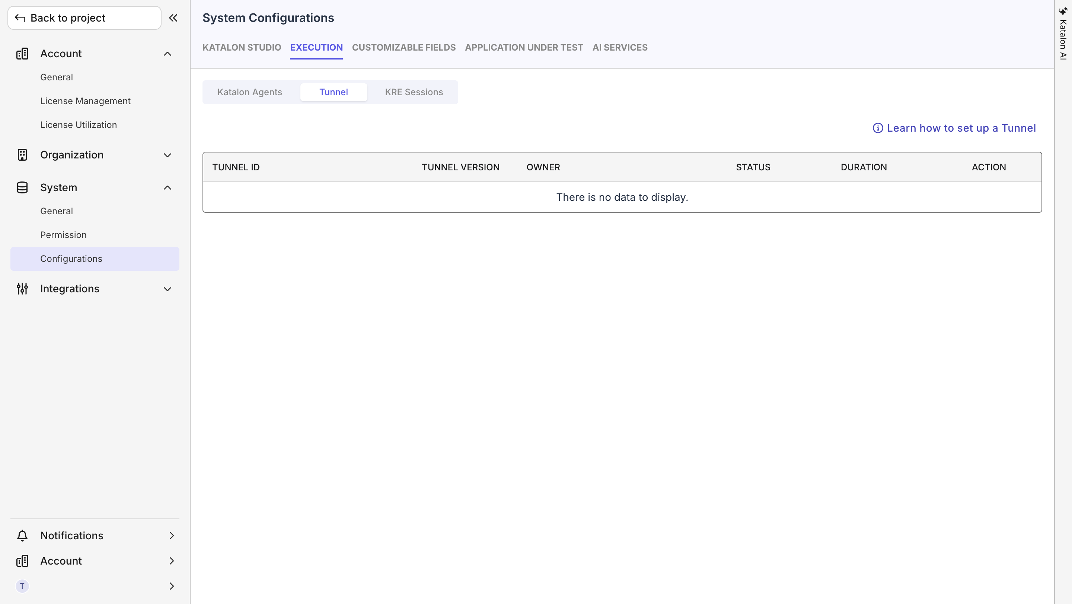Screen dimensions: 1072x604
Task: Select the Tunnel sub-tab
Action: 334,92
